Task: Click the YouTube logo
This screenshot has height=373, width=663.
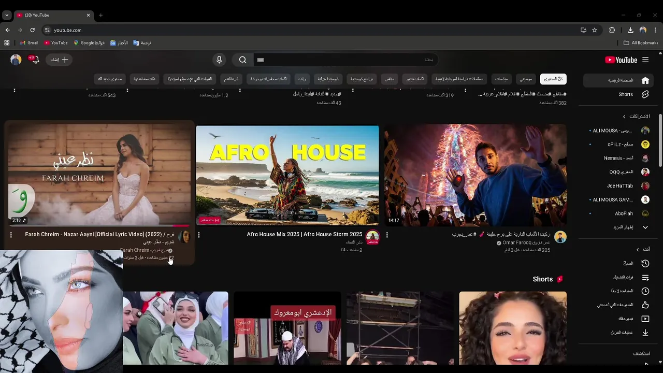Action: tap(621, 60)
